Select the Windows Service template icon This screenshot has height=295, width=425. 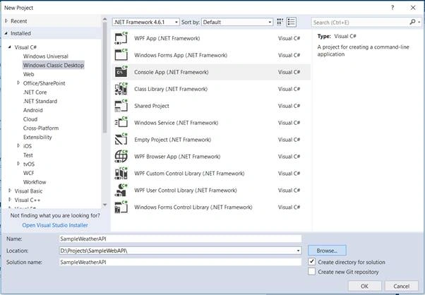121,123
